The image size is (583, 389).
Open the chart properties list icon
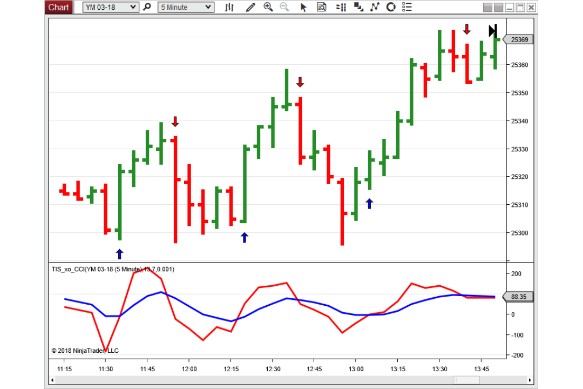[407, 7]
